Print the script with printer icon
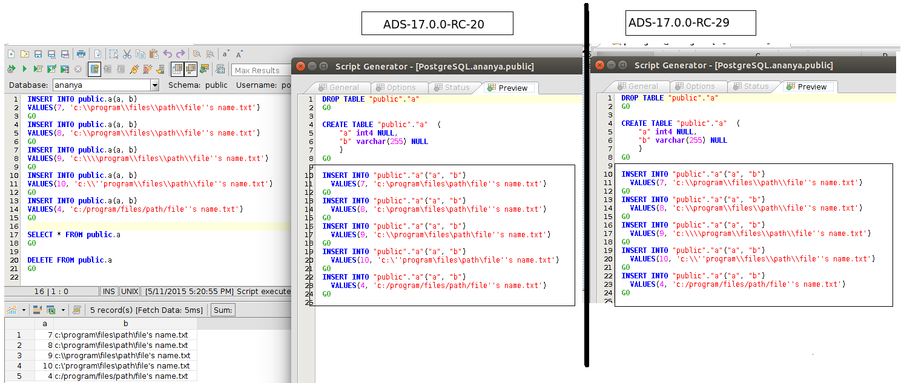Screen dimensions: 904x383 (x=81, y=54)
